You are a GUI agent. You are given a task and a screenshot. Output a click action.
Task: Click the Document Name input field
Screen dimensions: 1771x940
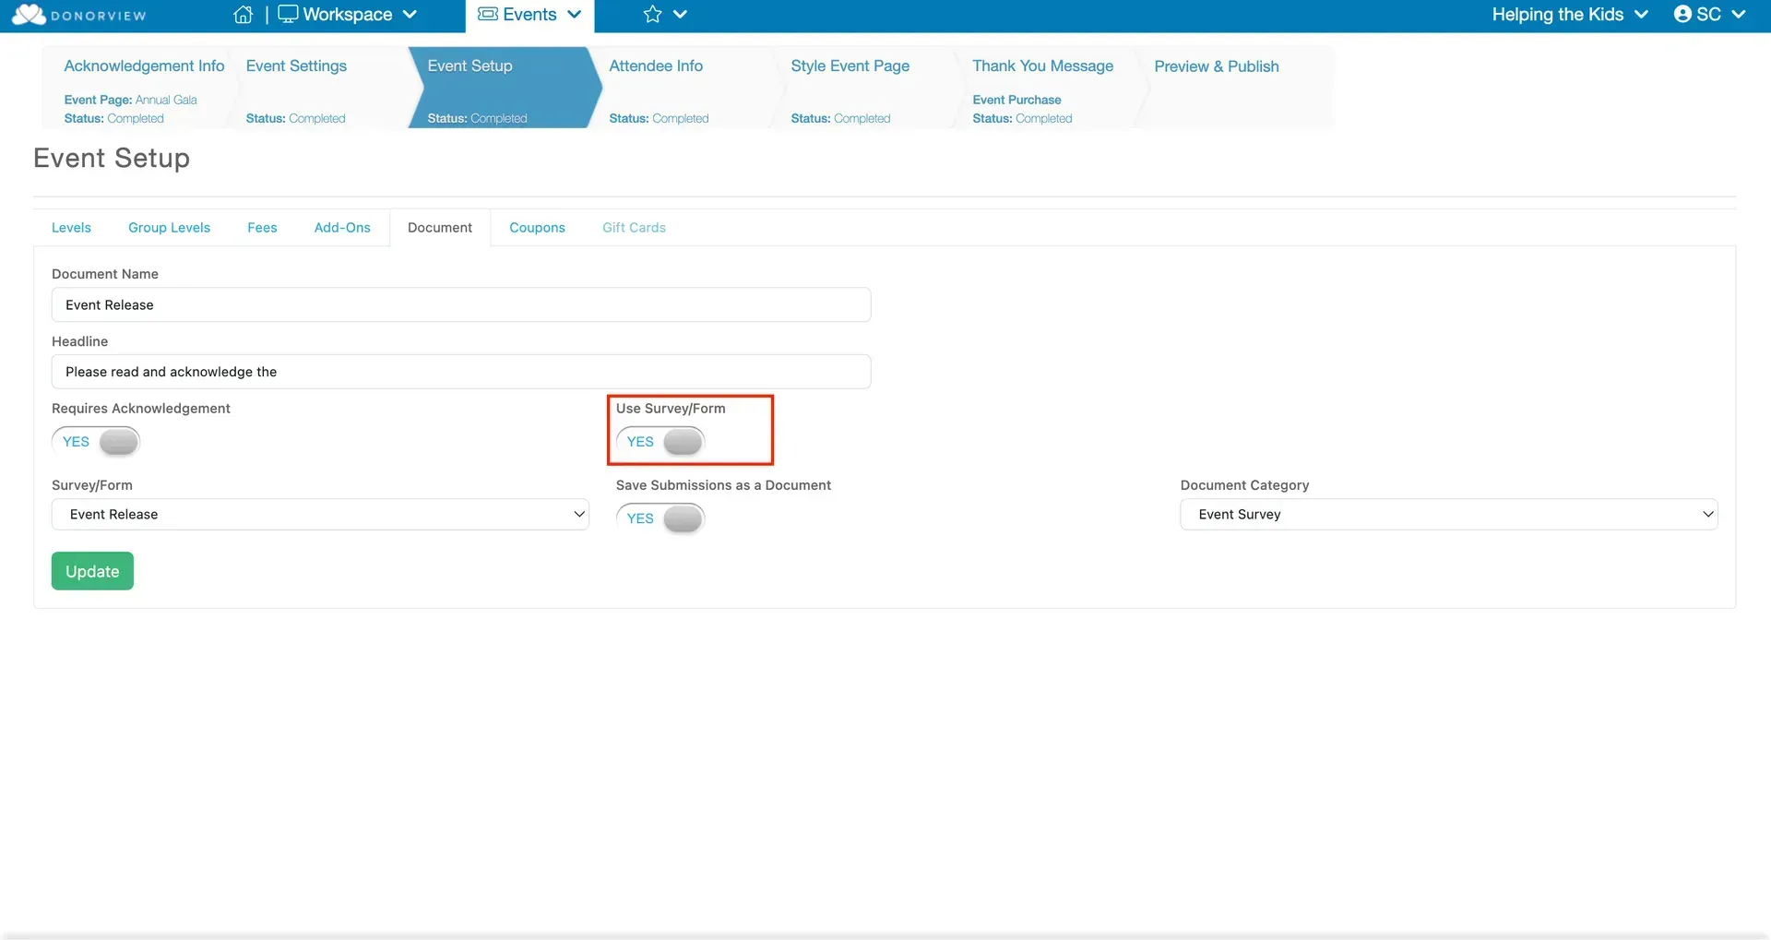pyautogui.click(x=461, y=304)
